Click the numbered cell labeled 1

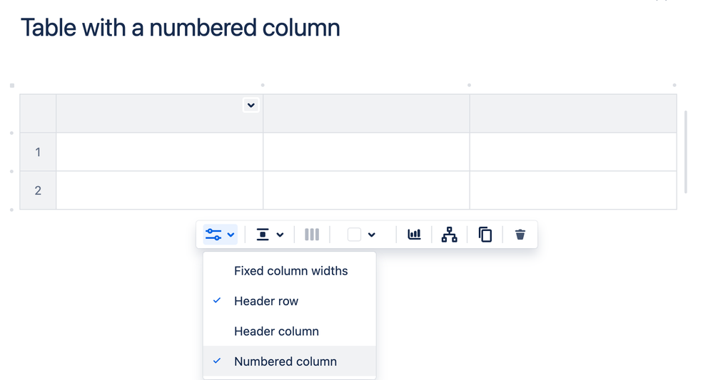click(38, 153)
